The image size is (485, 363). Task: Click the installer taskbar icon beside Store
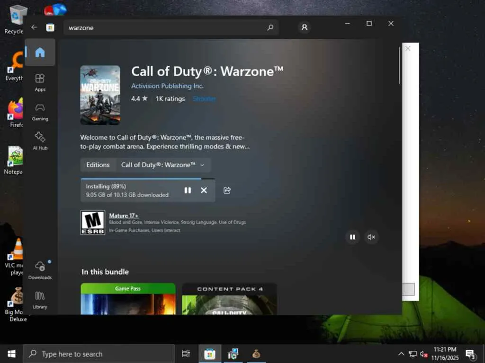click(x=233, y=354)
